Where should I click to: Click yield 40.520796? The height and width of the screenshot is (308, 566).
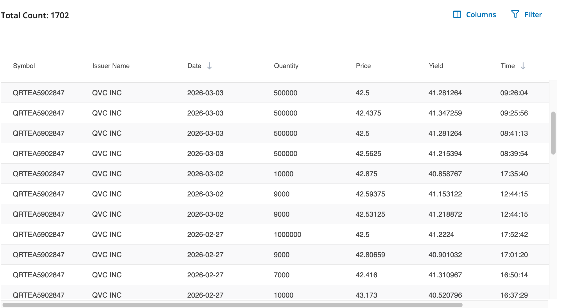(x=445, y=295)
